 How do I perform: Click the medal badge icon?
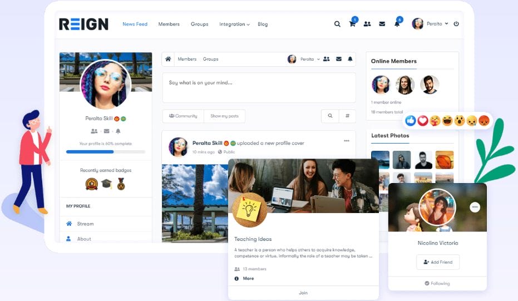click(121, 184)
